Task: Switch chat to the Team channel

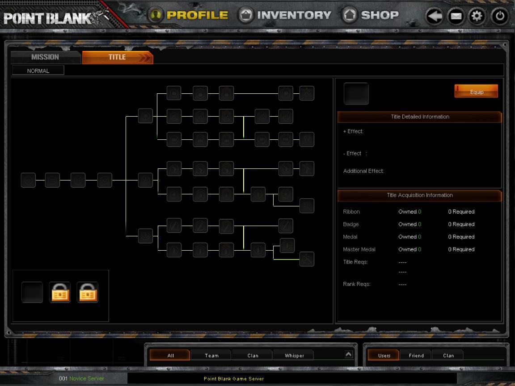Action: click(211, 356)
